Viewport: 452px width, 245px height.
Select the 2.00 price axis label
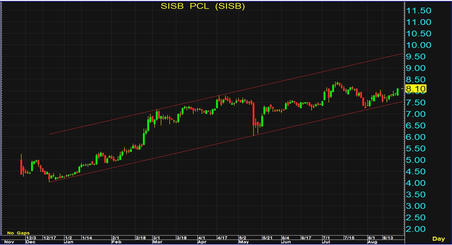[x=416, y=229]
